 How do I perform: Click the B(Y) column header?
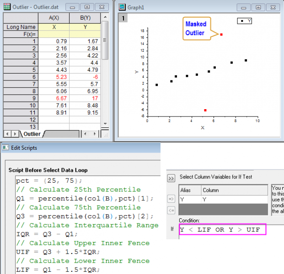85,18
